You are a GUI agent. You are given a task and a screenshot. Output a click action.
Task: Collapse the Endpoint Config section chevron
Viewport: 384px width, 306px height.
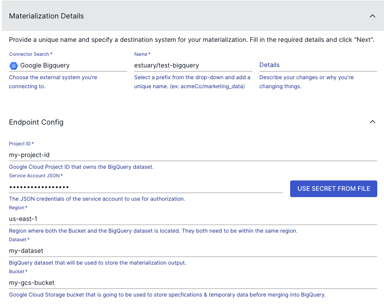click(372, 121)
